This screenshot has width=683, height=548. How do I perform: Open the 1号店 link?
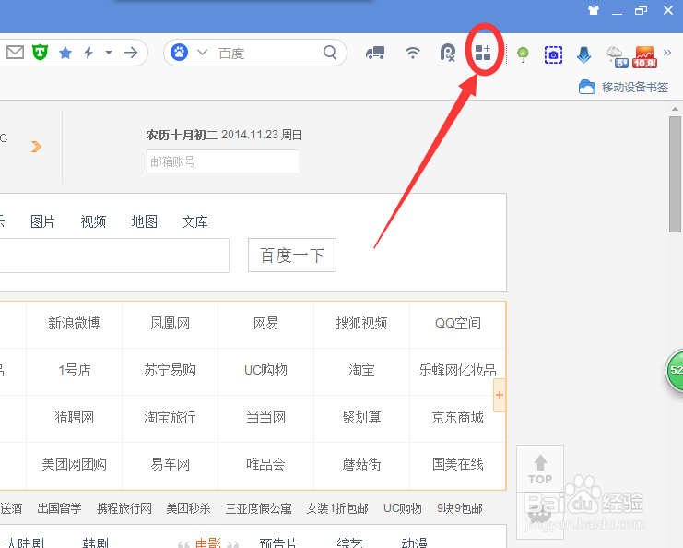[x=75, y=370]
